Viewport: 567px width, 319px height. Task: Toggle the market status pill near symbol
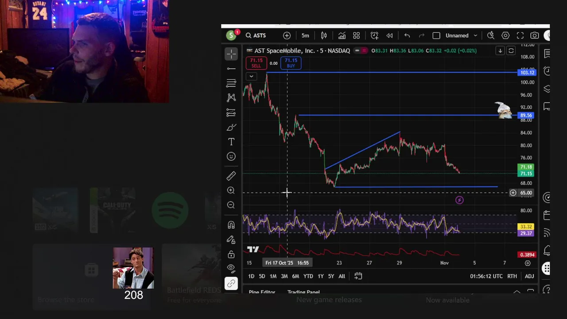[x=361, y=51]
